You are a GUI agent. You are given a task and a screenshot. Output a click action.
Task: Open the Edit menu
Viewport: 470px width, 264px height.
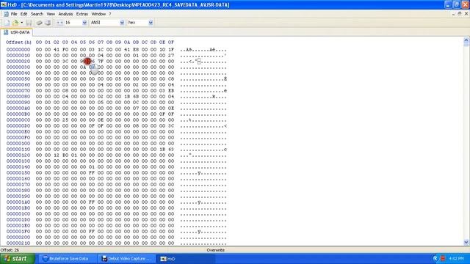[23, 14]
